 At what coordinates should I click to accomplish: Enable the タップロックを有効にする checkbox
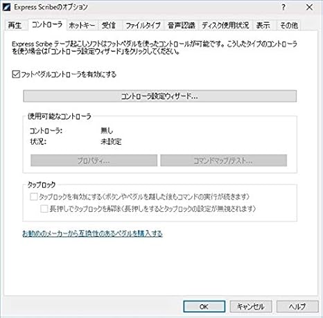pos(34,197)
